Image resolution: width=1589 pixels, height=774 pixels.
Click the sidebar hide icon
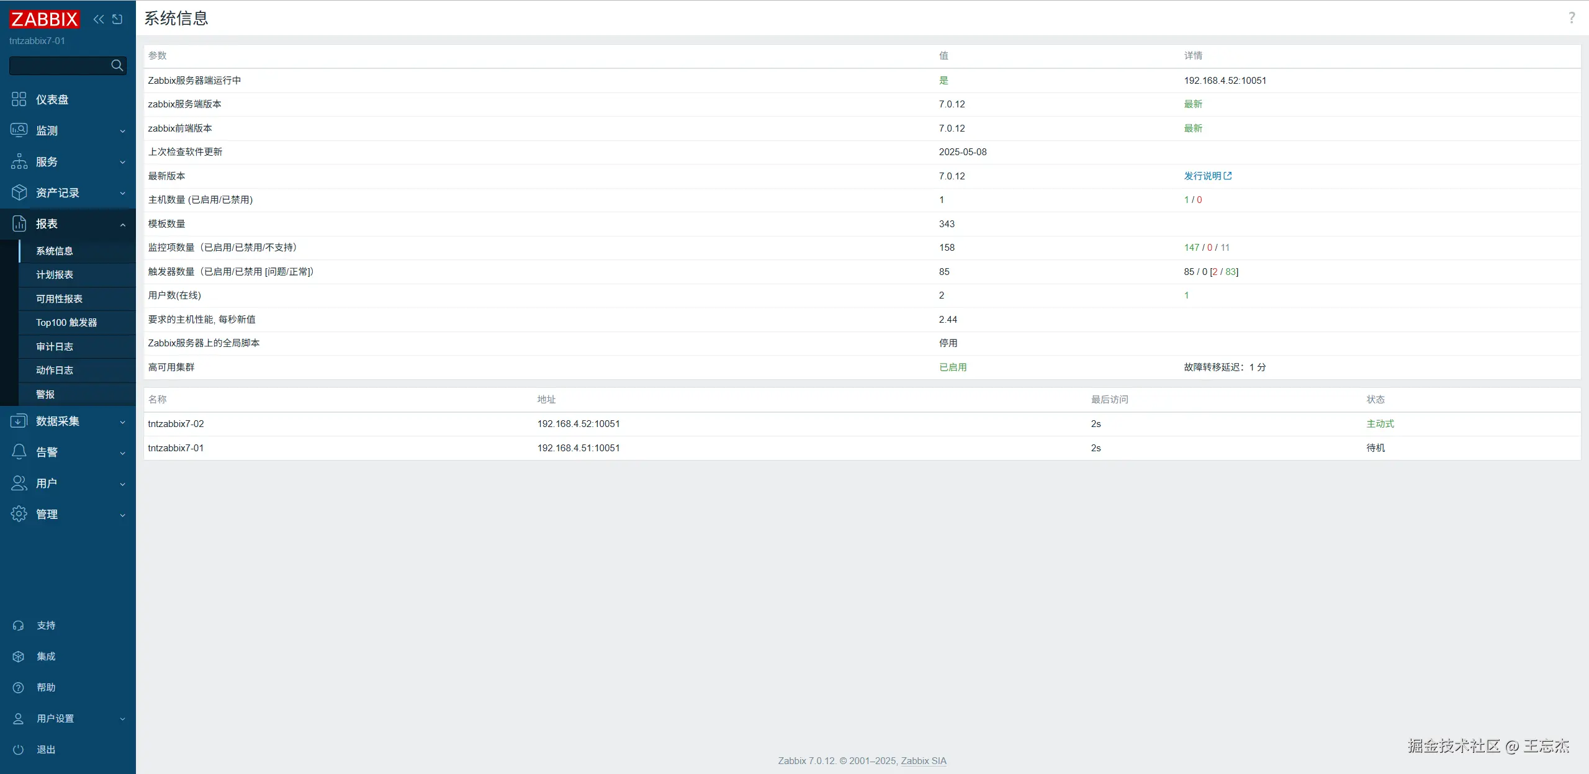coord(117,19)
